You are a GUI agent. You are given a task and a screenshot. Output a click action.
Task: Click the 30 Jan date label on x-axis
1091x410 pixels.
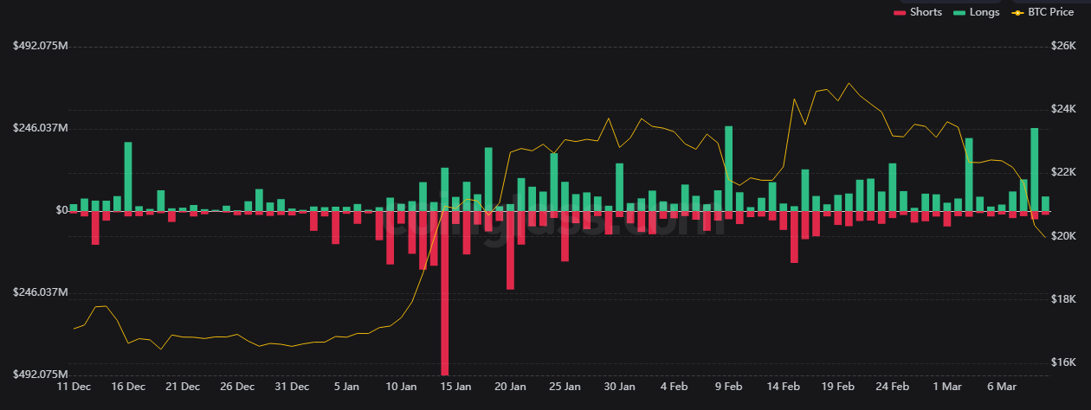(619, 386)
